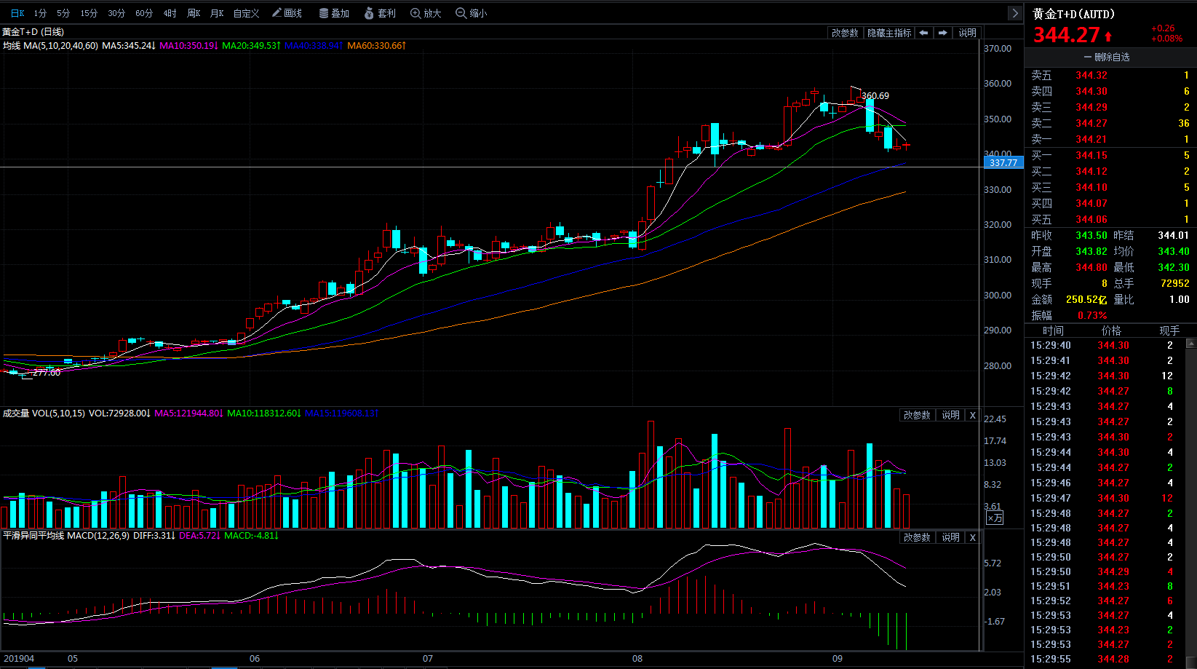
Task: Click 改参数 on the volume panel
Action: tap(917, 415)
